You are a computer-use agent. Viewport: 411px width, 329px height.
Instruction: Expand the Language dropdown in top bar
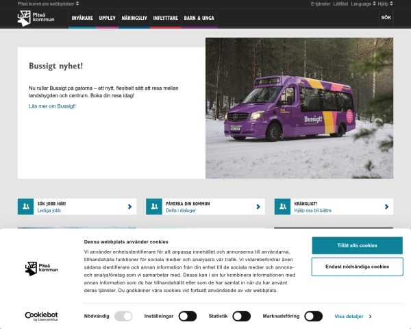point(363,3)
